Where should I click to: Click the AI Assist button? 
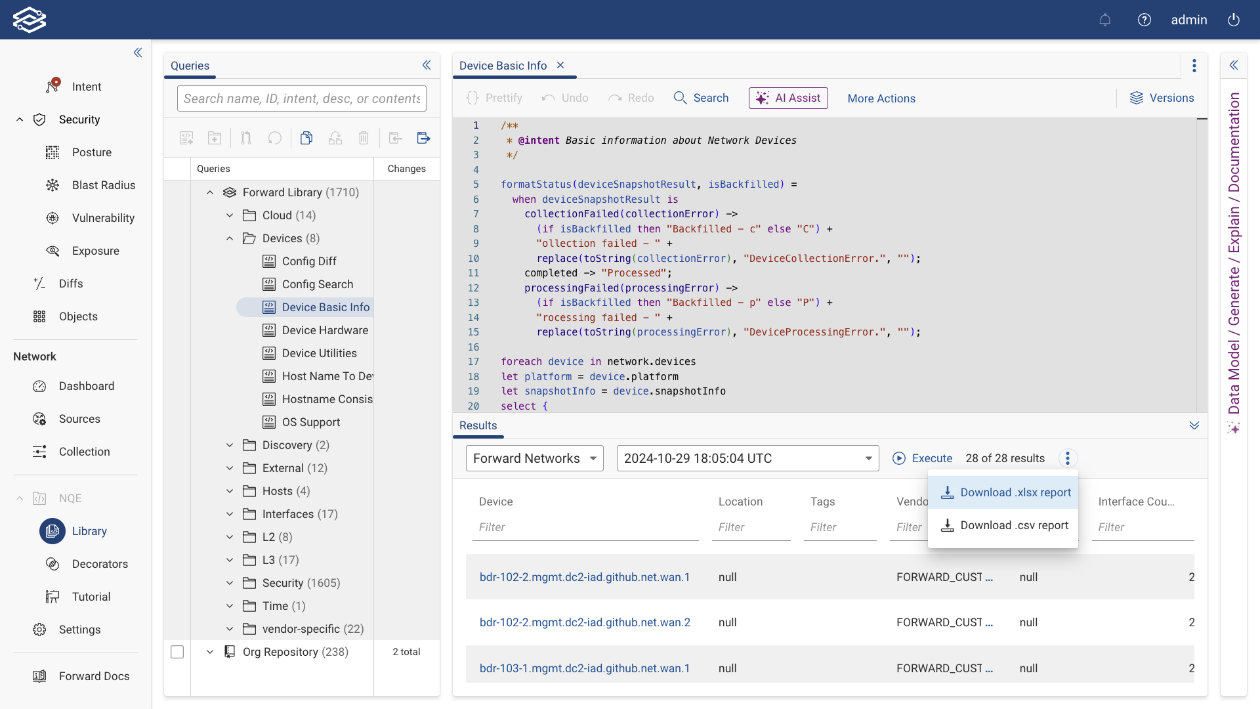click(x=788, y=98)
